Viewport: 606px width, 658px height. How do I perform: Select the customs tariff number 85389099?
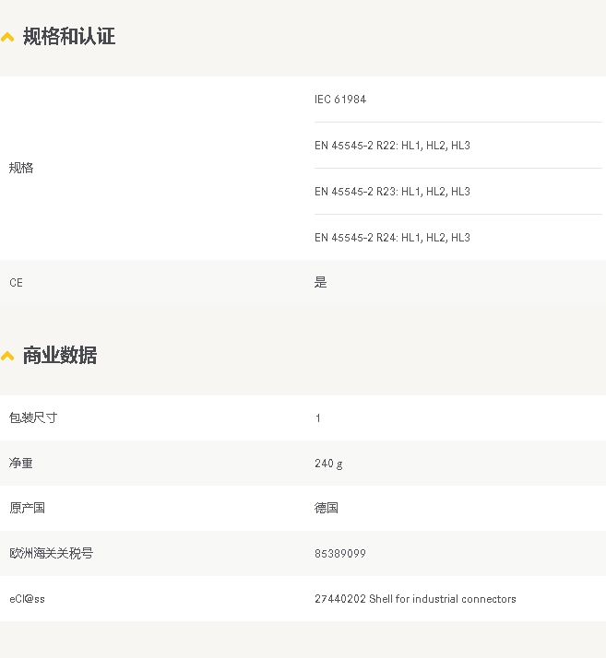click(x=340, y=554)
